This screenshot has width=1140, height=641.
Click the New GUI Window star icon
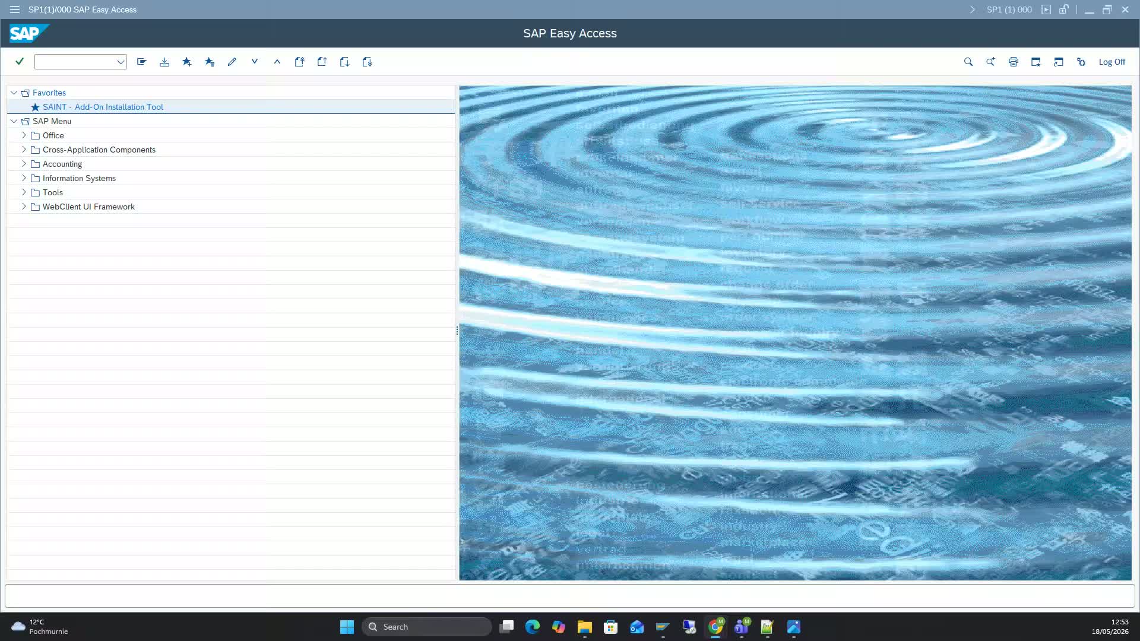[1036, 62]
